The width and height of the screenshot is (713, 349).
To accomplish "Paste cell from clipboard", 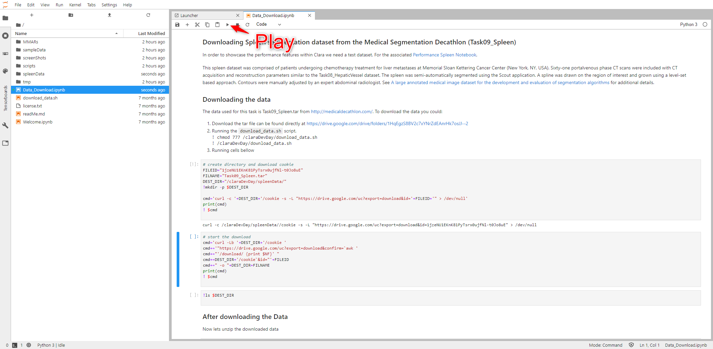I will 217,25.
